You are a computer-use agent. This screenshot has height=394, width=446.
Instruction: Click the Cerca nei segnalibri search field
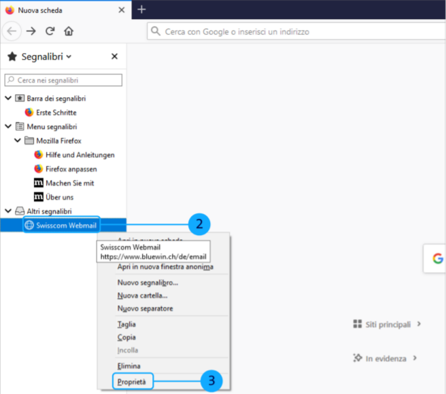tap(63, 80)
